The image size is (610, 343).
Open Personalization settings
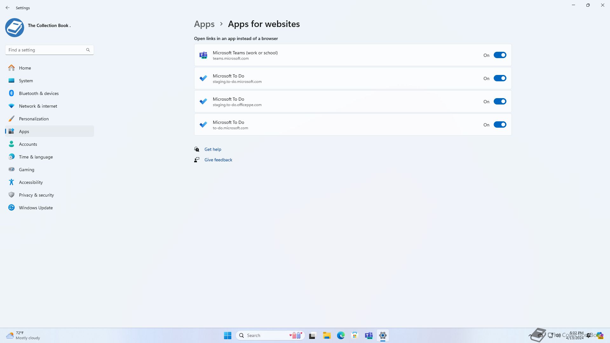coord(50,119)
